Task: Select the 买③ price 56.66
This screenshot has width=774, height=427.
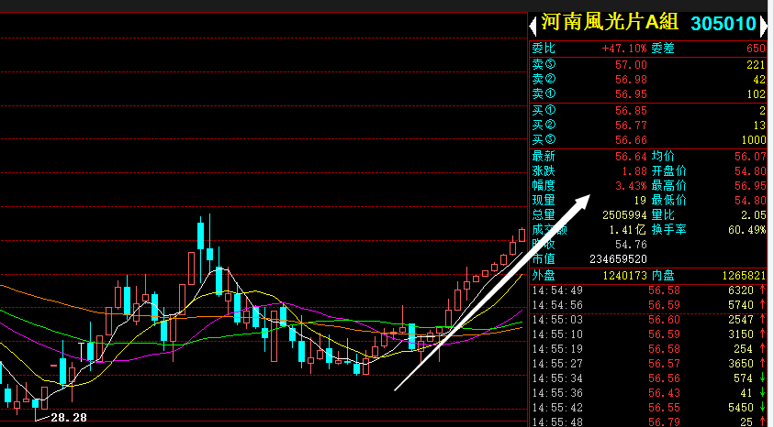Action: (631, 140)
